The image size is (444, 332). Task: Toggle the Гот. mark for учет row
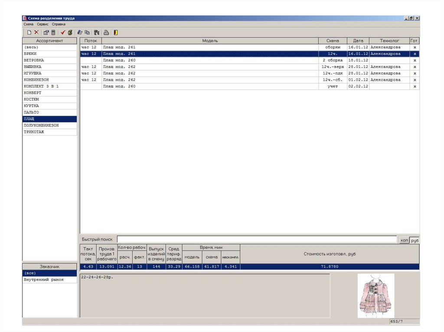click(415, 87)
